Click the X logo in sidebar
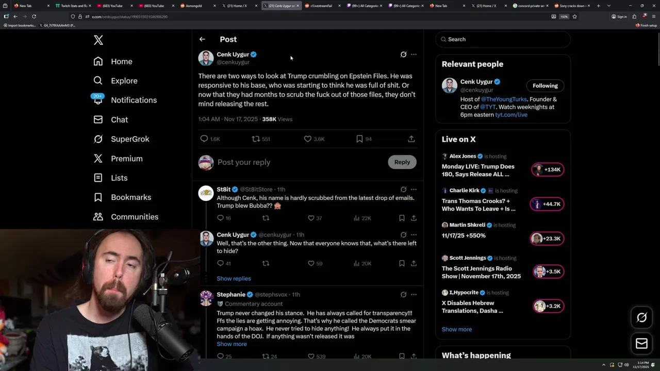This screenshot has height=371, width=660. point(98,40)
